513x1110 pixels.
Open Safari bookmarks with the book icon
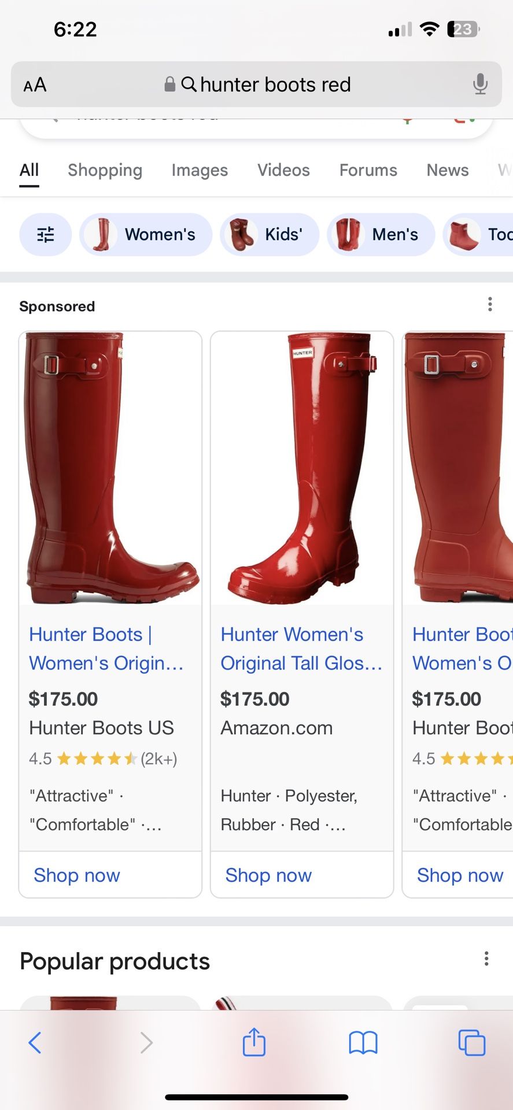pos(363,1043)
